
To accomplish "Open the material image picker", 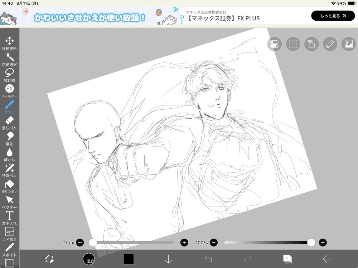I will pos(349,44).
